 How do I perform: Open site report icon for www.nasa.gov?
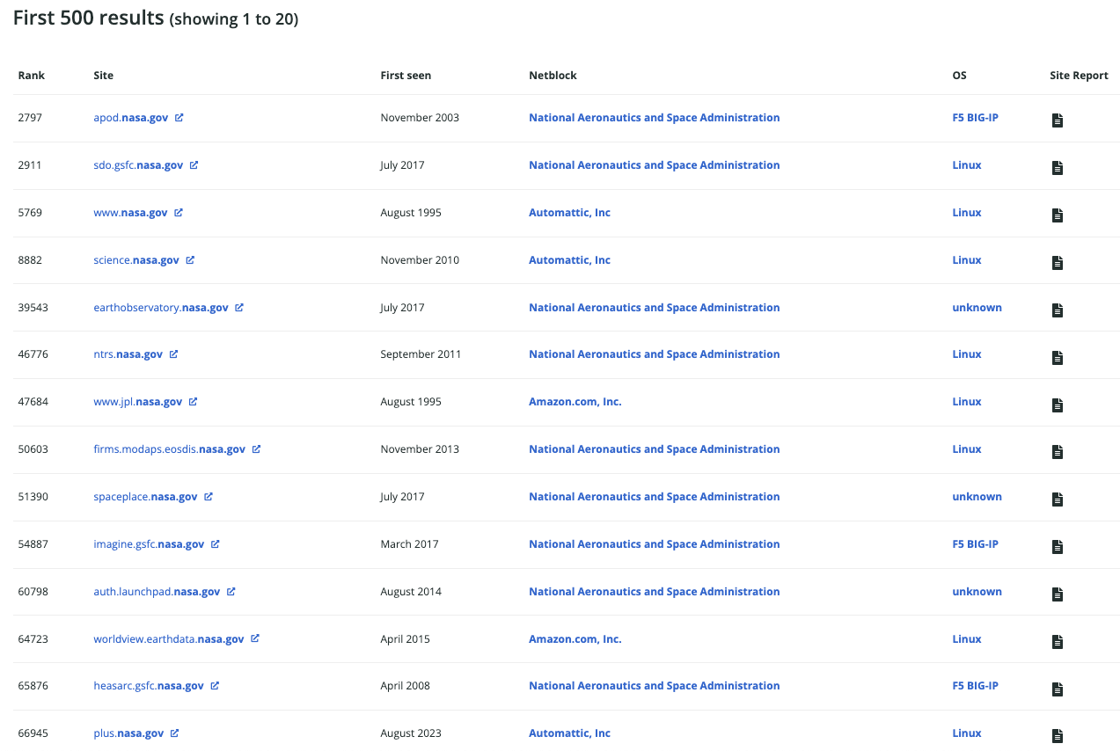click(x=1058, y=215)
